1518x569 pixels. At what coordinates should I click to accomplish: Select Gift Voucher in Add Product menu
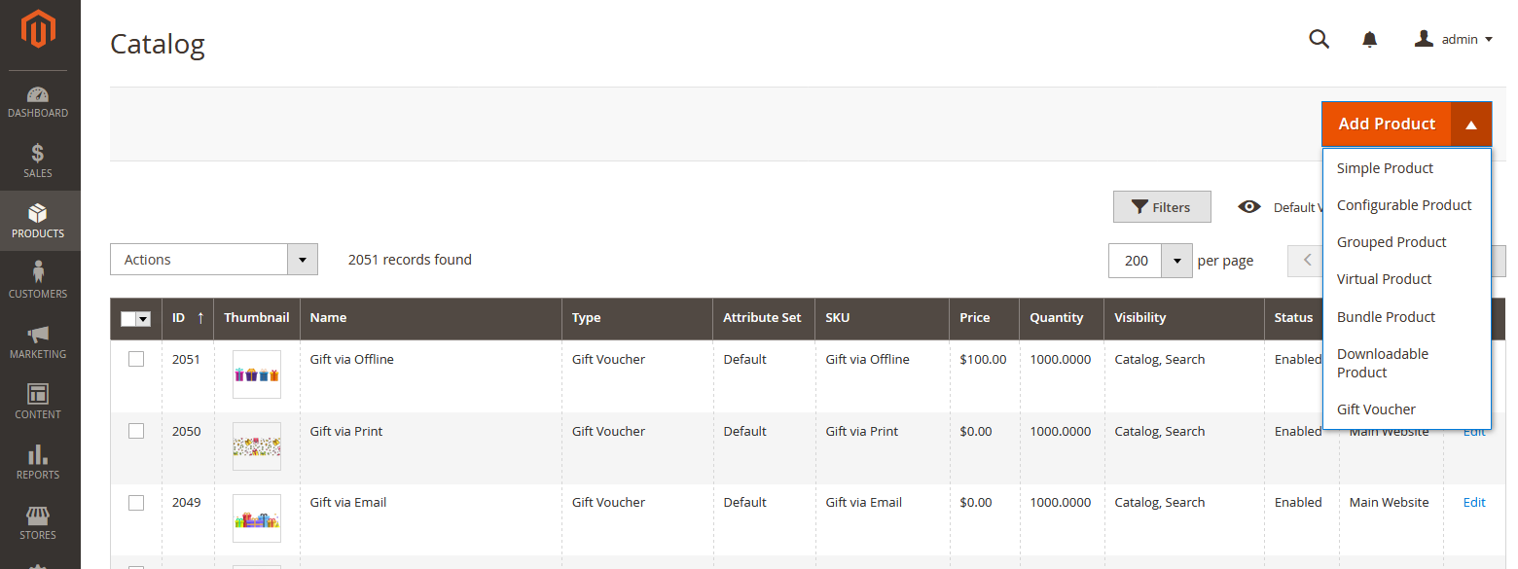(1376, 409)
